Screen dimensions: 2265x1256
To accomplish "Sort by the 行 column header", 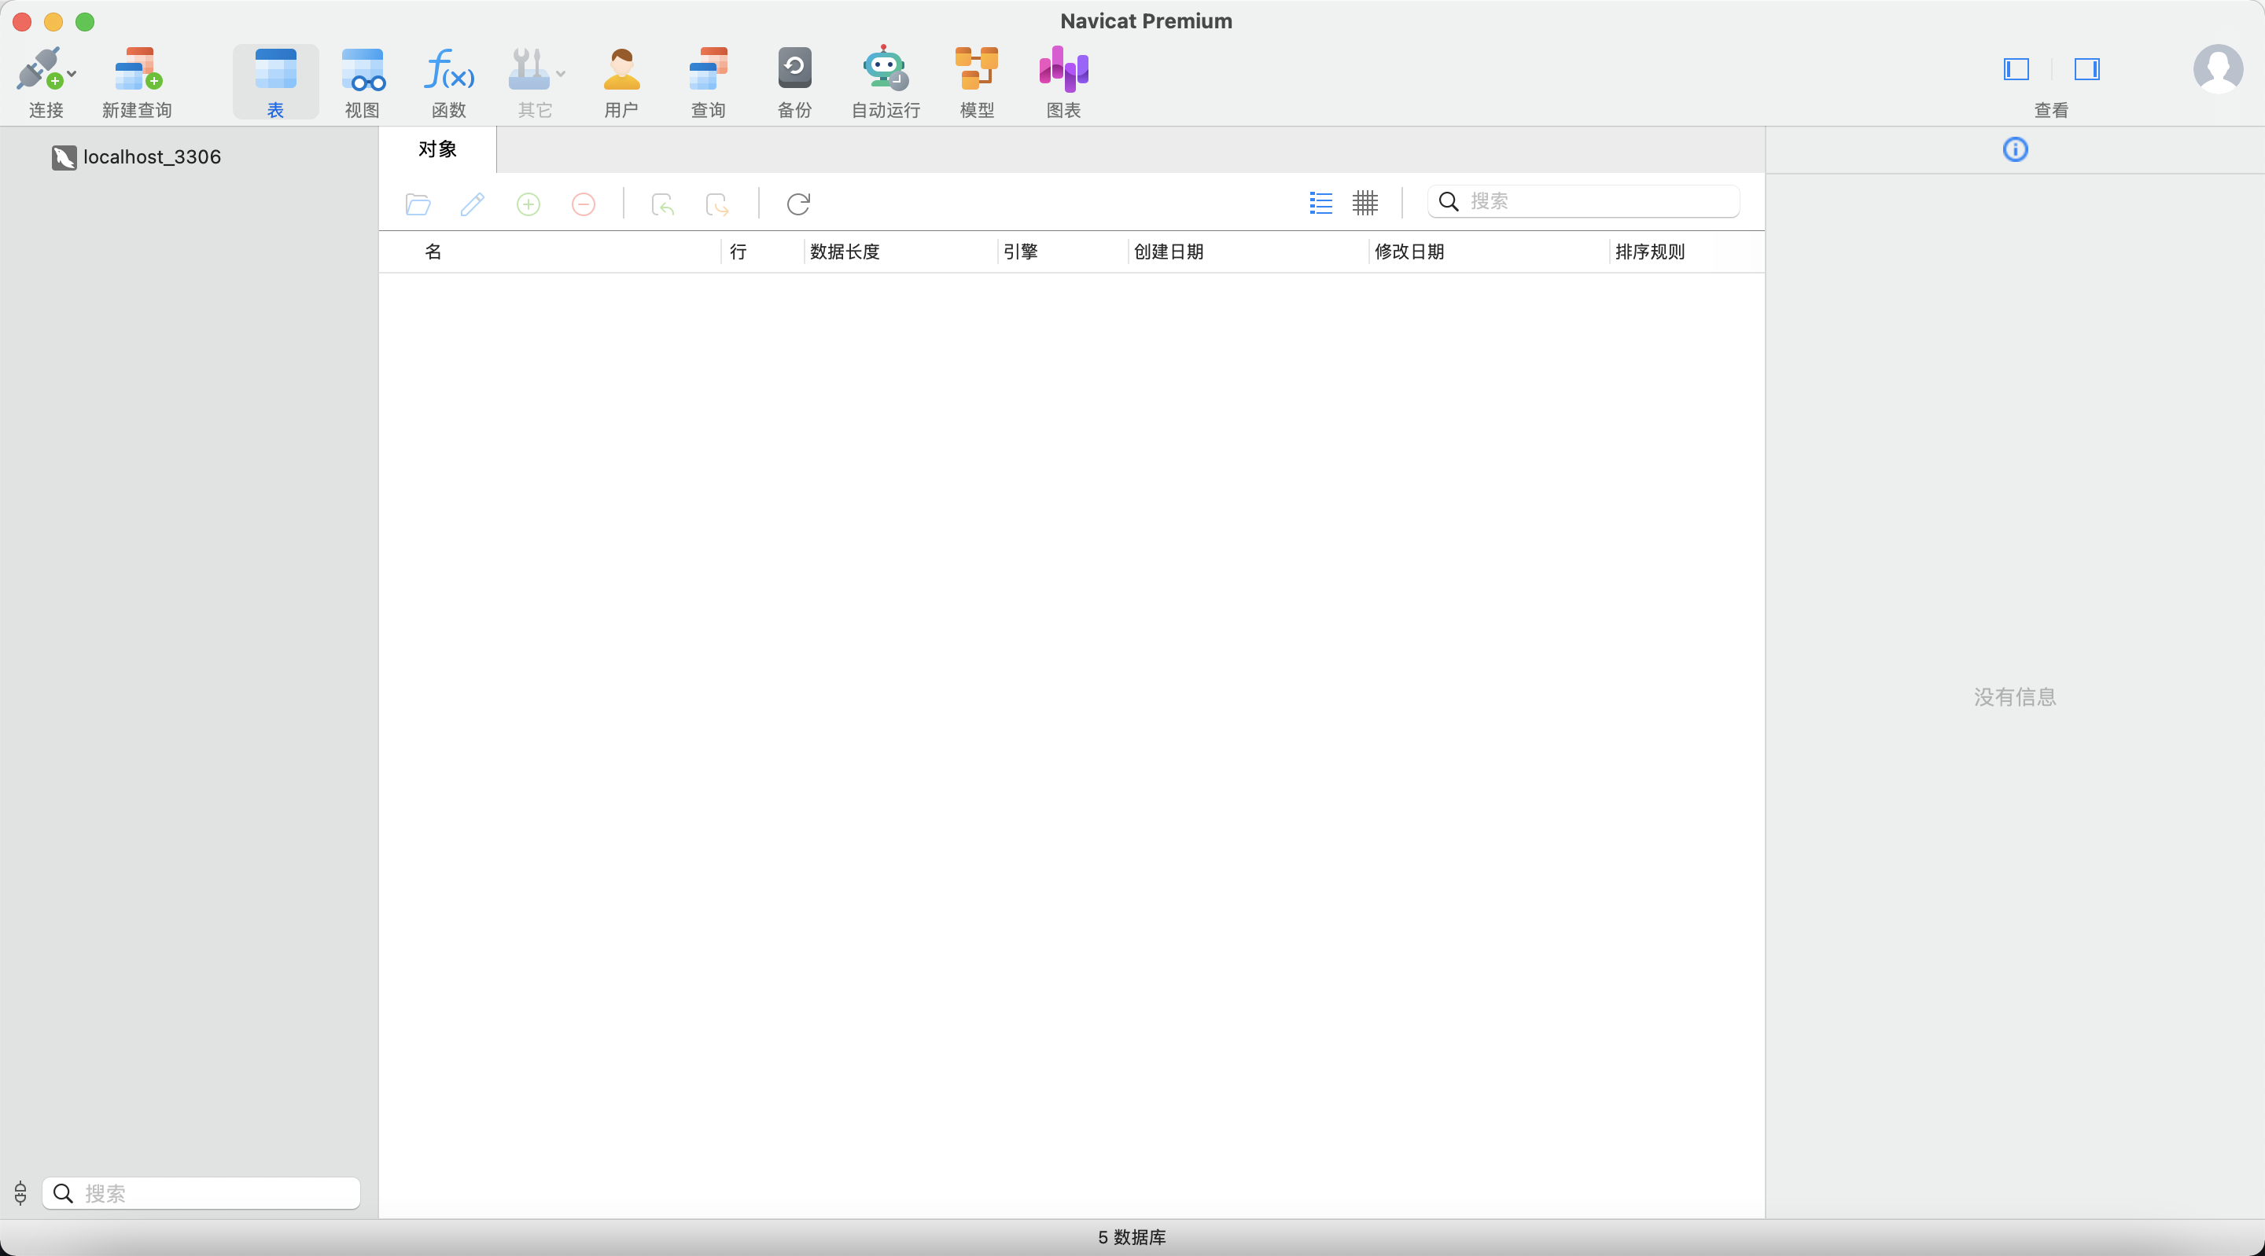I will [738, 252].
